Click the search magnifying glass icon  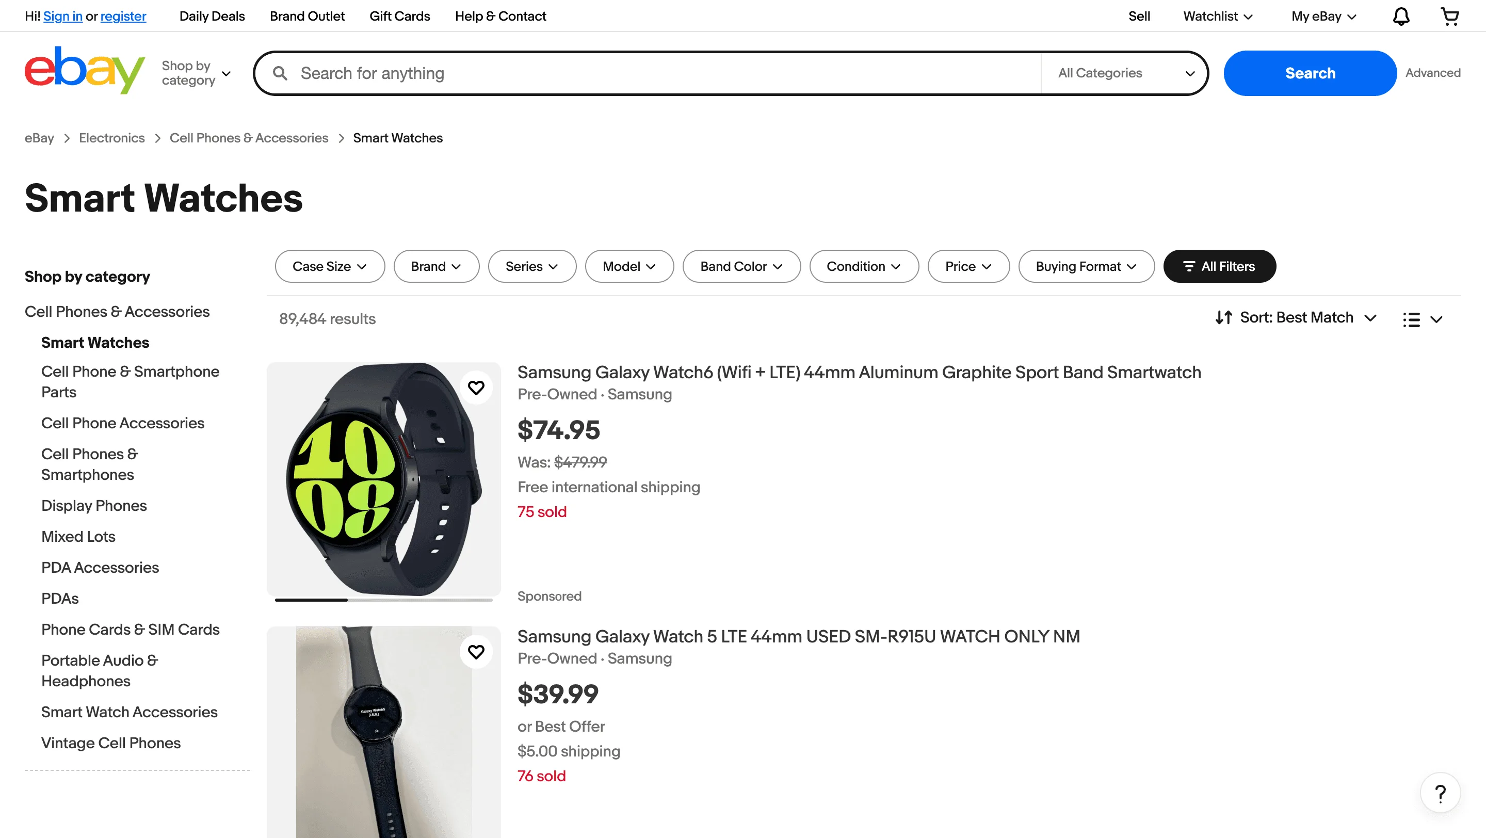(279, 73)
